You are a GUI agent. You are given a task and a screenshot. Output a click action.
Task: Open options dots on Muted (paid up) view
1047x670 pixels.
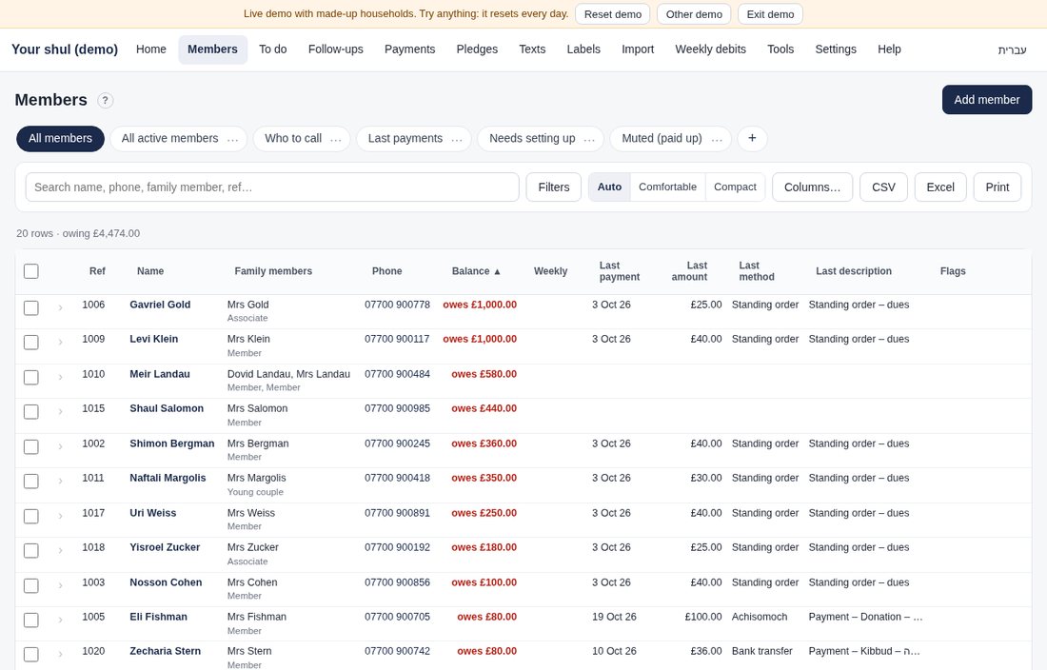tap(717, 139)
